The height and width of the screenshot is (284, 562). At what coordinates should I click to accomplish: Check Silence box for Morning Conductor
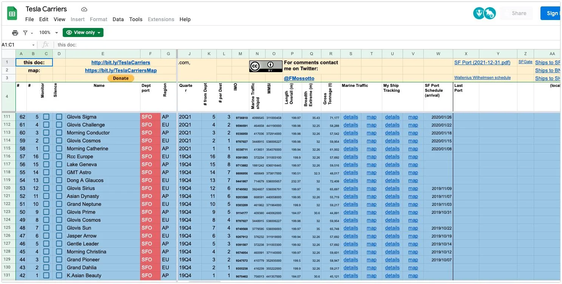59,133
